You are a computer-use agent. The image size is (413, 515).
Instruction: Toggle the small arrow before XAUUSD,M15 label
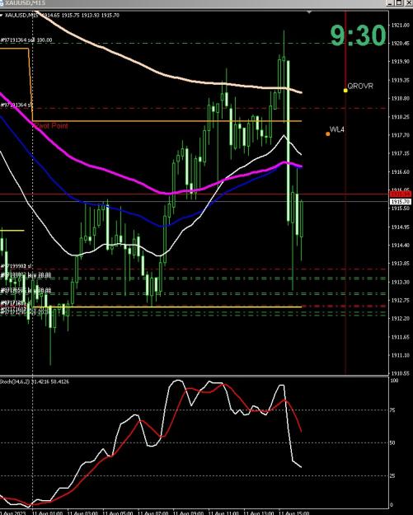(x=2, y=16)
